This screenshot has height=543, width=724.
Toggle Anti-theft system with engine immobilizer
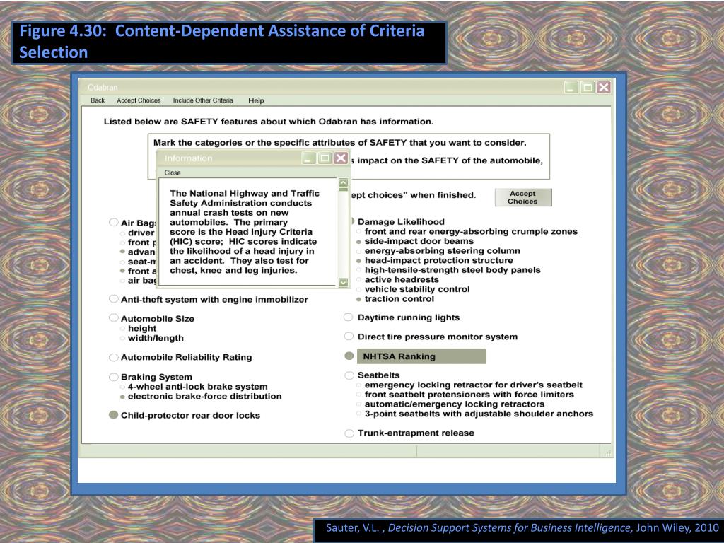(x=114, y=299)
